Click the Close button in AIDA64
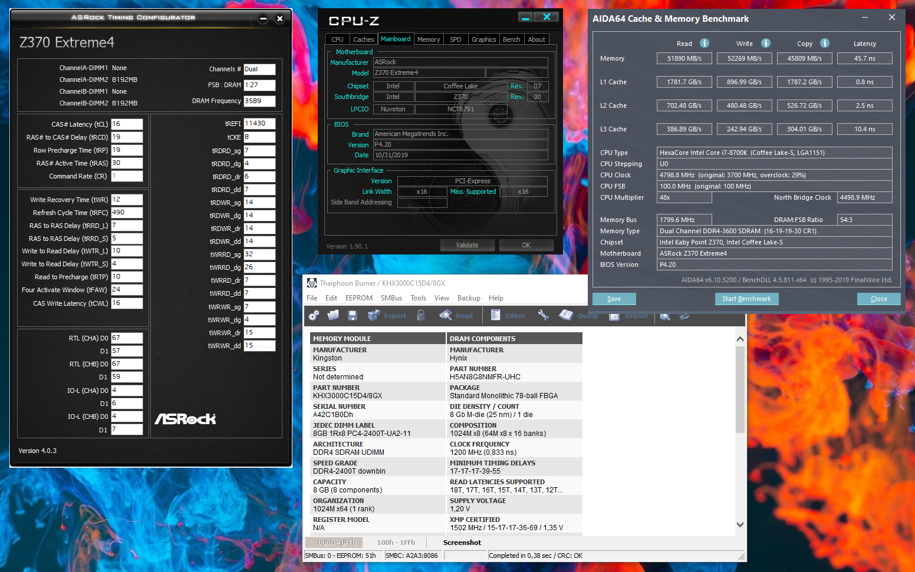The width and height of the screenshot is (915, 572). point(879,299)
